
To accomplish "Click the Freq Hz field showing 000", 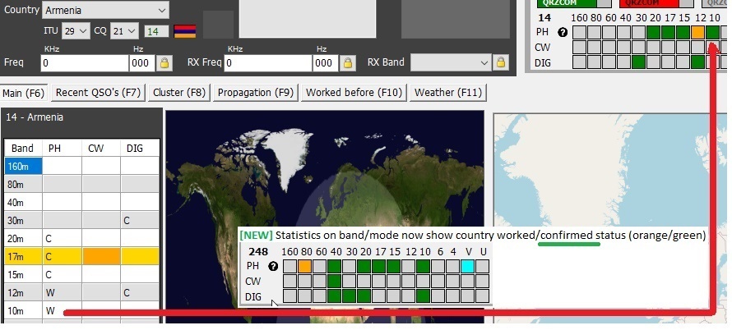I will [x=142, y=63].
